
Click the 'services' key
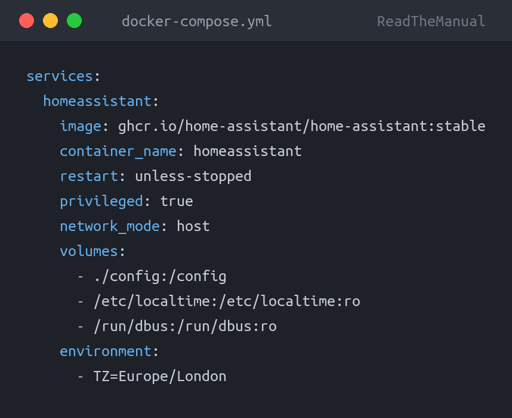click(x=60, y=76)
